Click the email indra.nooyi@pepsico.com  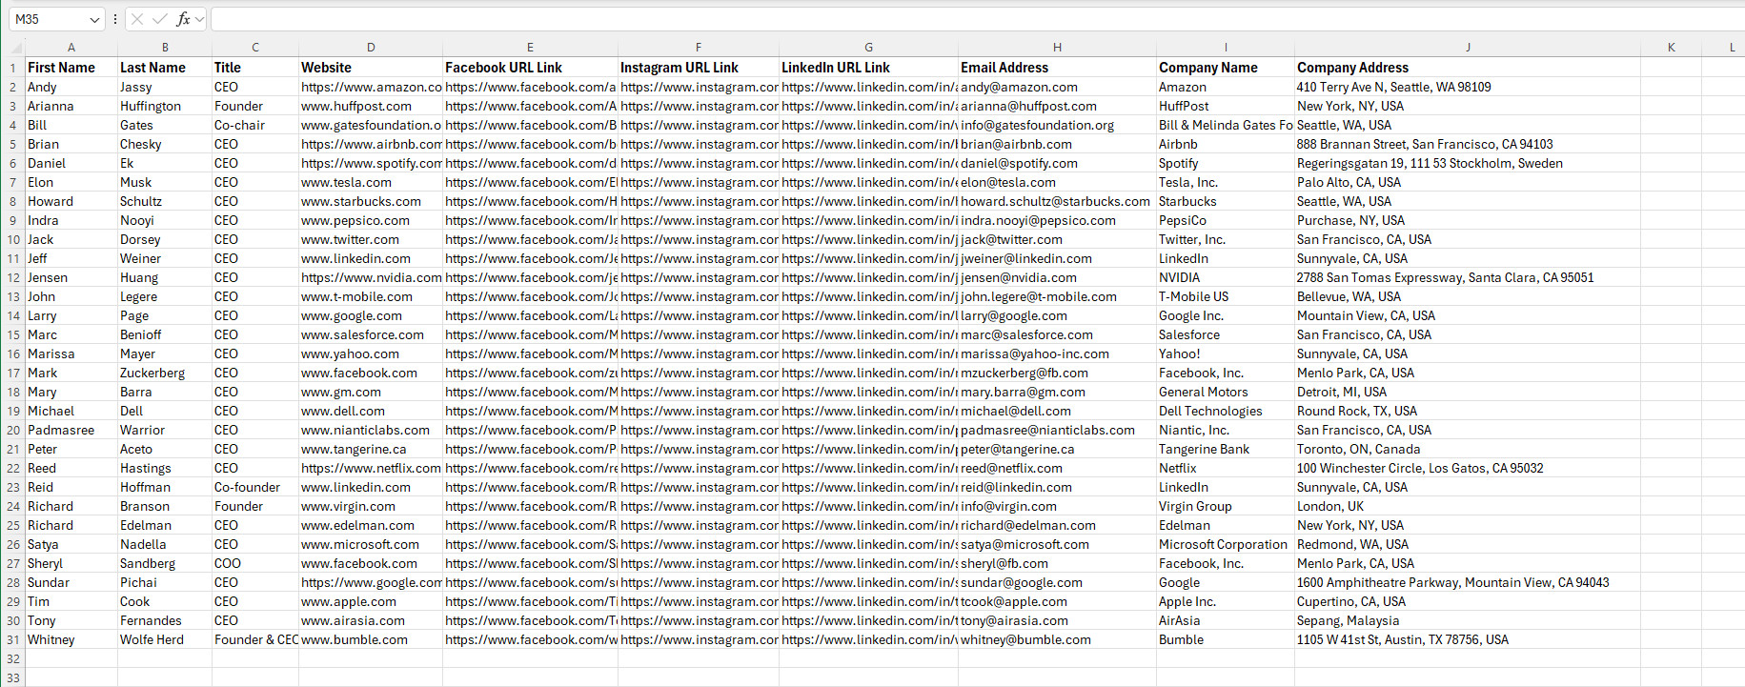coord(1038,220)
